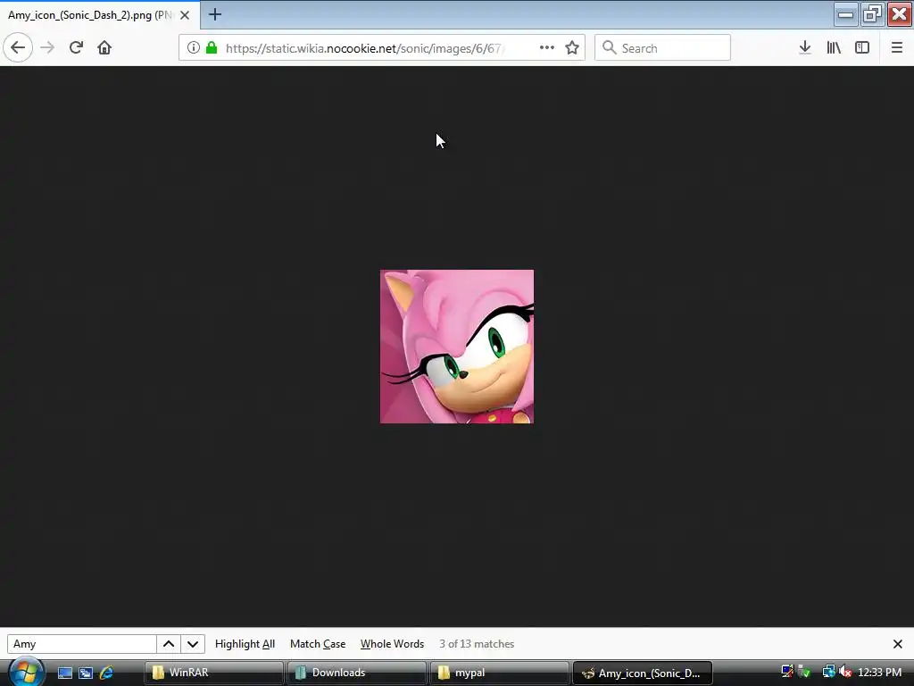Click Show Desktop quick launch icon
The image size is (914, 686).
[x=64, y=673]
